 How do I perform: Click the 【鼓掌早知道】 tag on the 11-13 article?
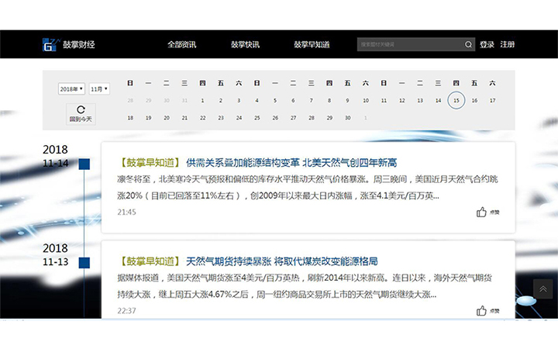point(150,261)
